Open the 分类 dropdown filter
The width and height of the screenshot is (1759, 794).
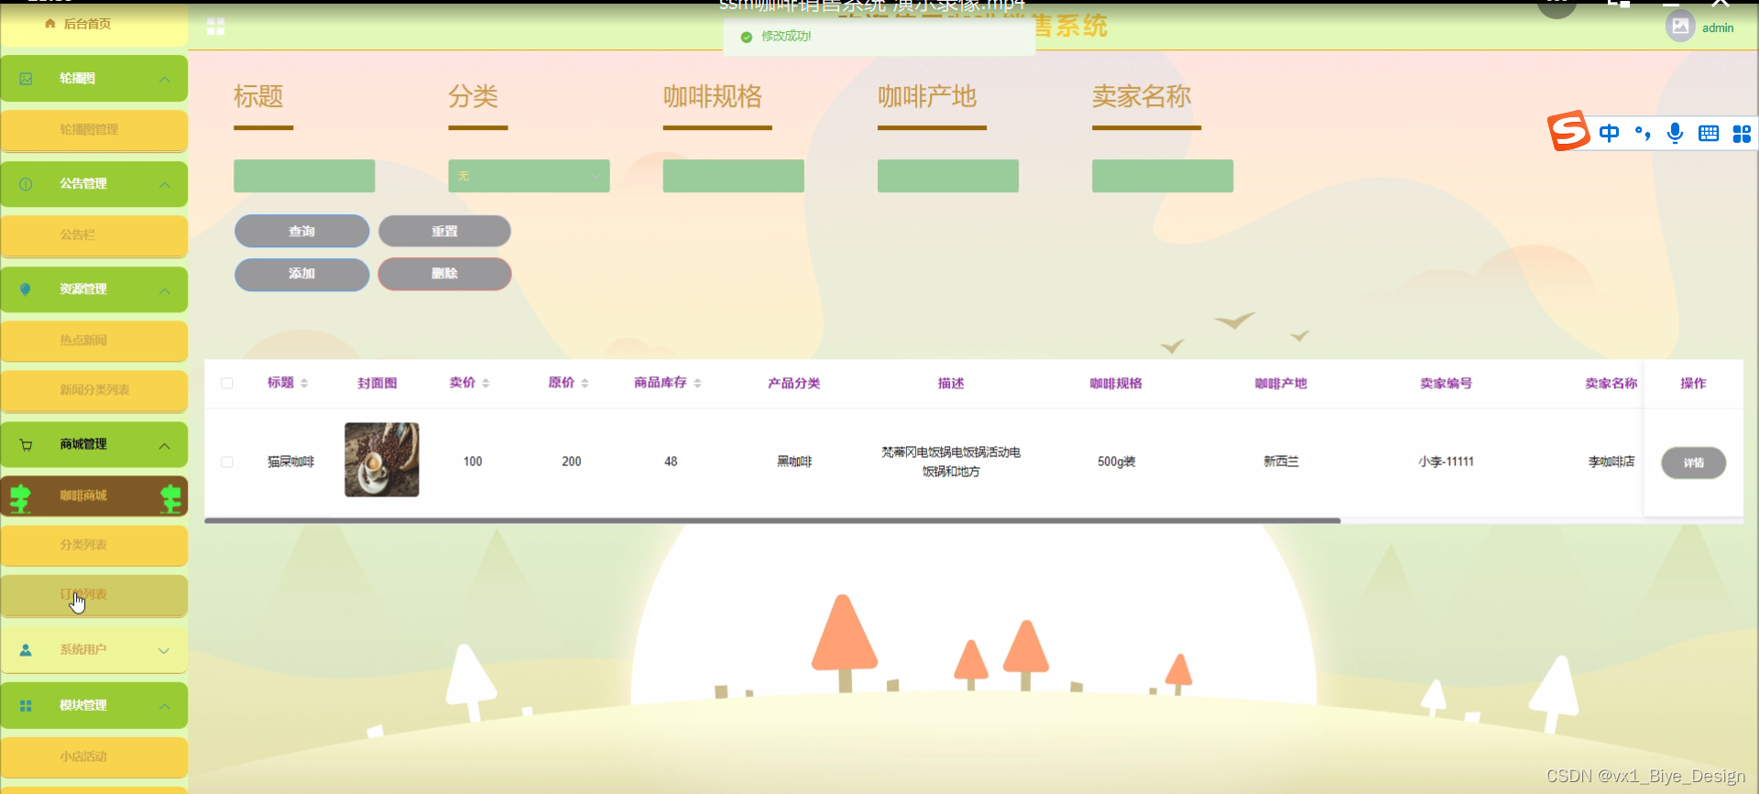[x=529, y=176]
